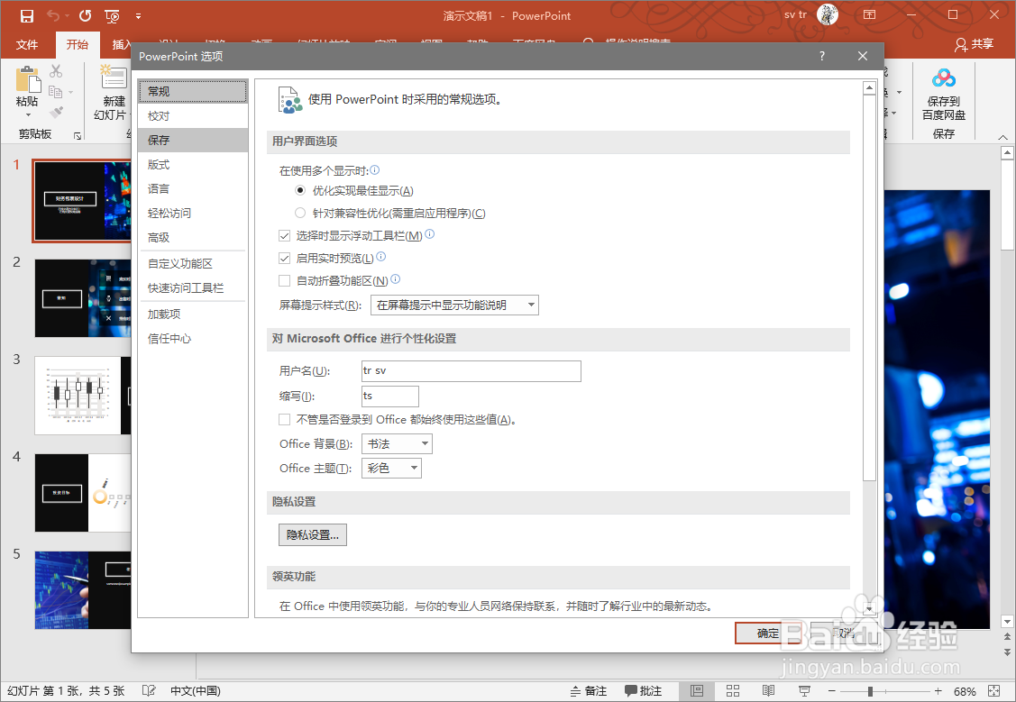
Task: Open clipboard pane launcher icon
Action: pos(78,135)
